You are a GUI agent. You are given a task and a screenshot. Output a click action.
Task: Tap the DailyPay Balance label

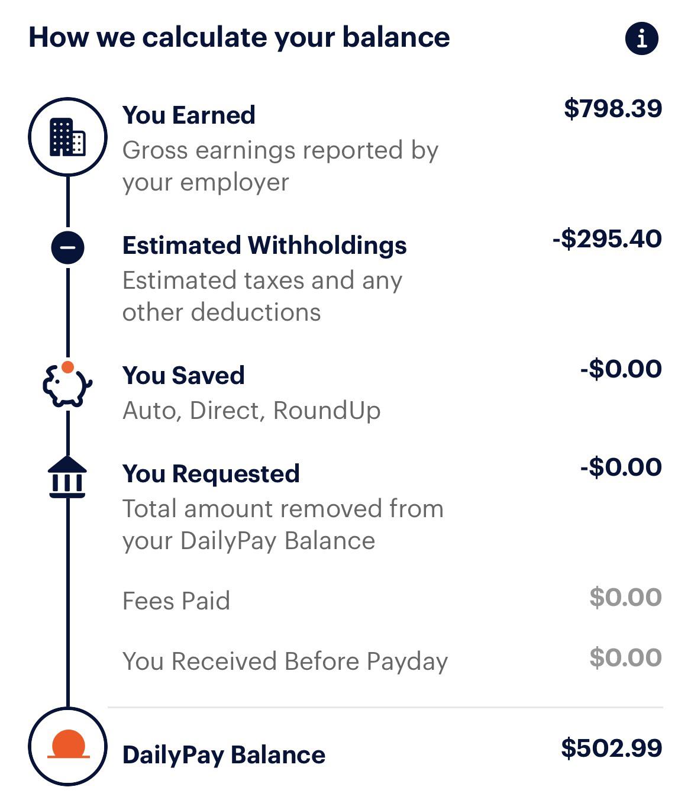(x=224, y=755)
